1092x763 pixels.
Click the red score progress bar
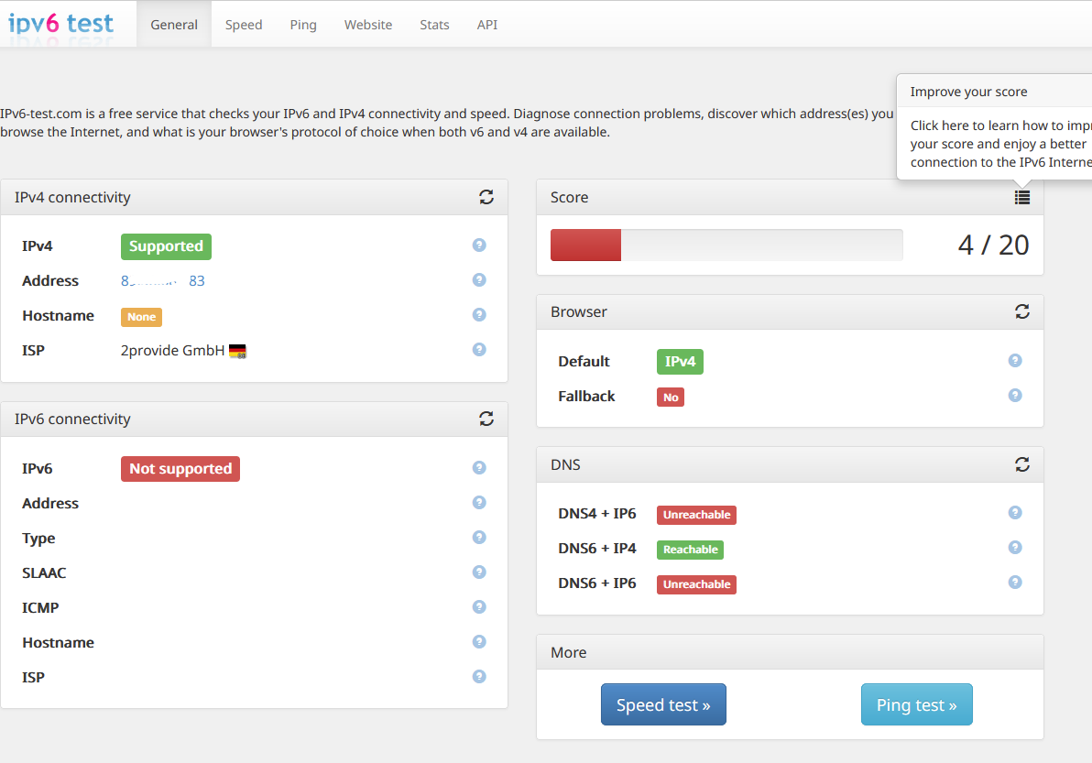coord(585,245)
